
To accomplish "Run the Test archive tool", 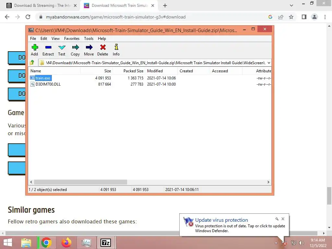I will pyautogui.click(x=62, y=47).
